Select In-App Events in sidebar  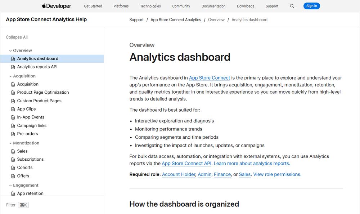point(31,117)
